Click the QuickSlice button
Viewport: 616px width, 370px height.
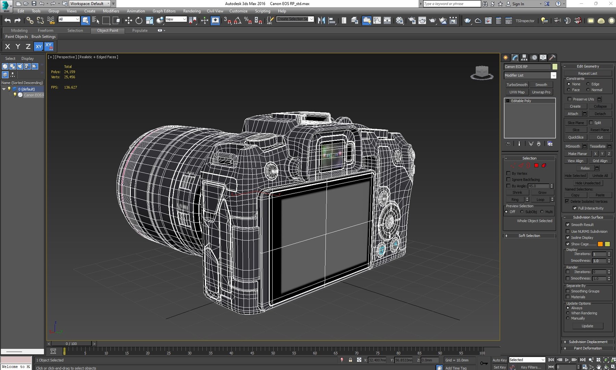(576, 137)
